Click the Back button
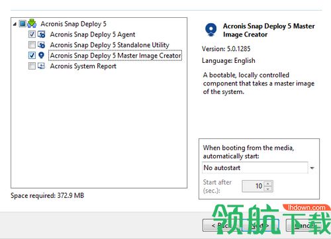This screenshot has width=331, height=239. [221, 225]
